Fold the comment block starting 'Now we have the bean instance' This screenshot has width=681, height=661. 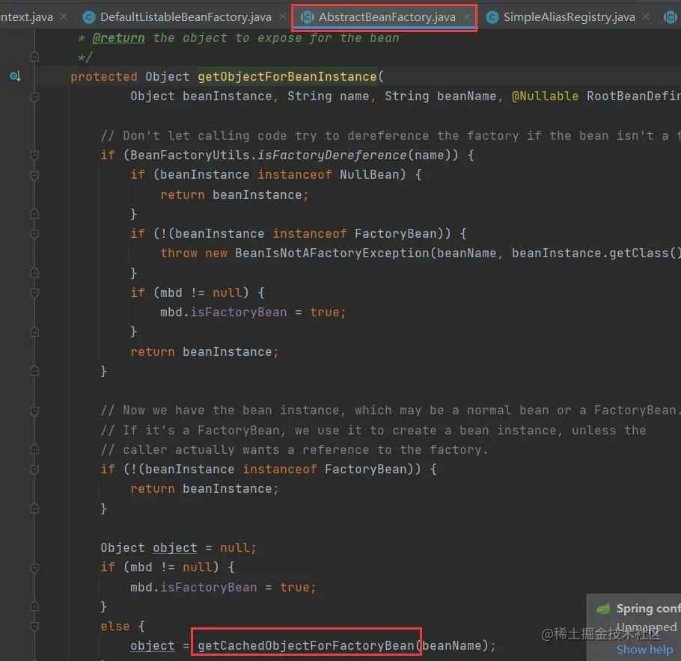(34, 411)
